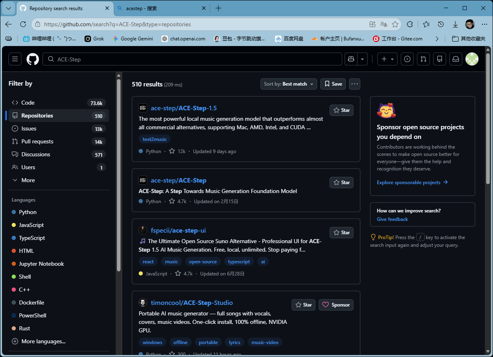Filter results by Jupyter Notebook
Screen dimensions: 493x357
click(59, 264)
